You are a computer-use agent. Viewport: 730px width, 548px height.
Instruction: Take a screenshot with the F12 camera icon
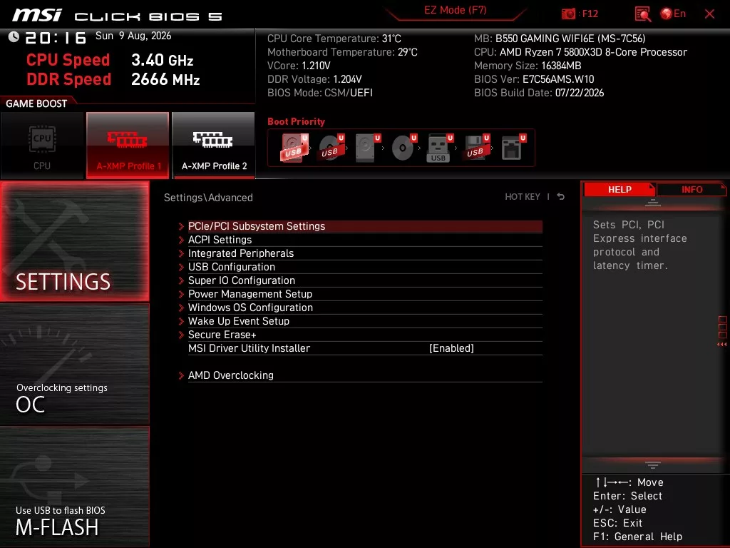click(568, 14)
